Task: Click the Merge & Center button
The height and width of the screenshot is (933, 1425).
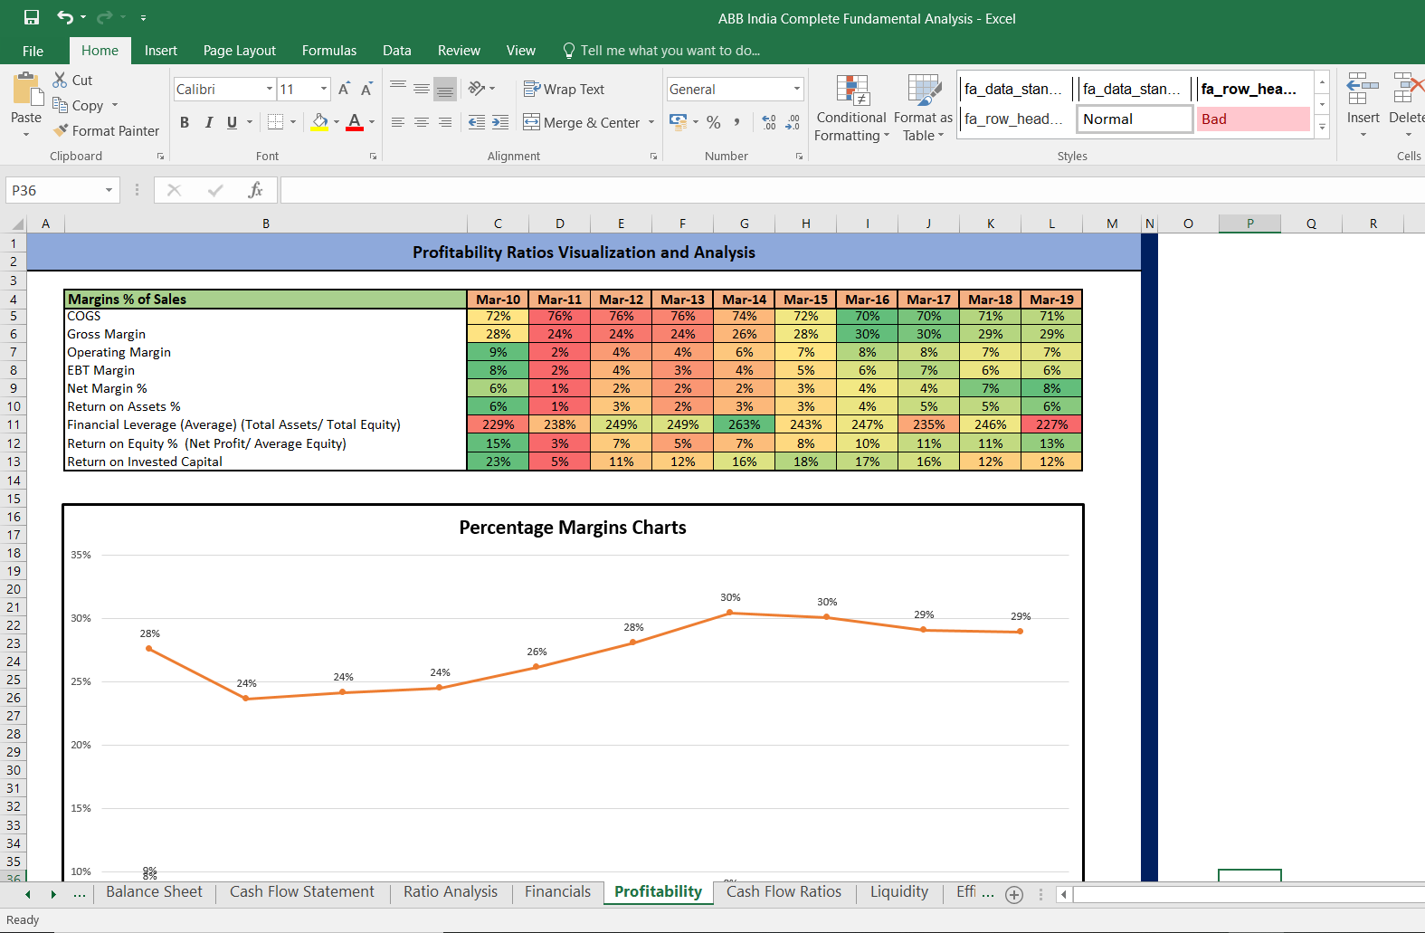Action: [x=583, y=122]
